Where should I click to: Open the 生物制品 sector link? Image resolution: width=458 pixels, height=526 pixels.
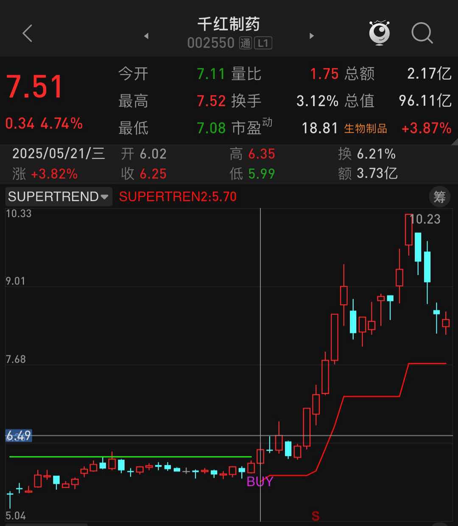point(365,128)
